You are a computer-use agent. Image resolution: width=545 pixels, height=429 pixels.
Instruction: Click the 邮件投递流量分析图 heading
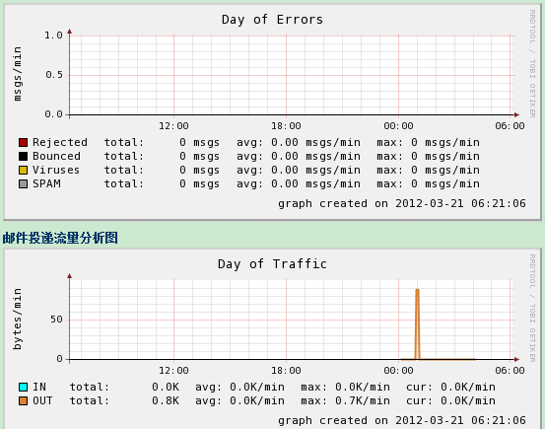[x=60, y=238]
